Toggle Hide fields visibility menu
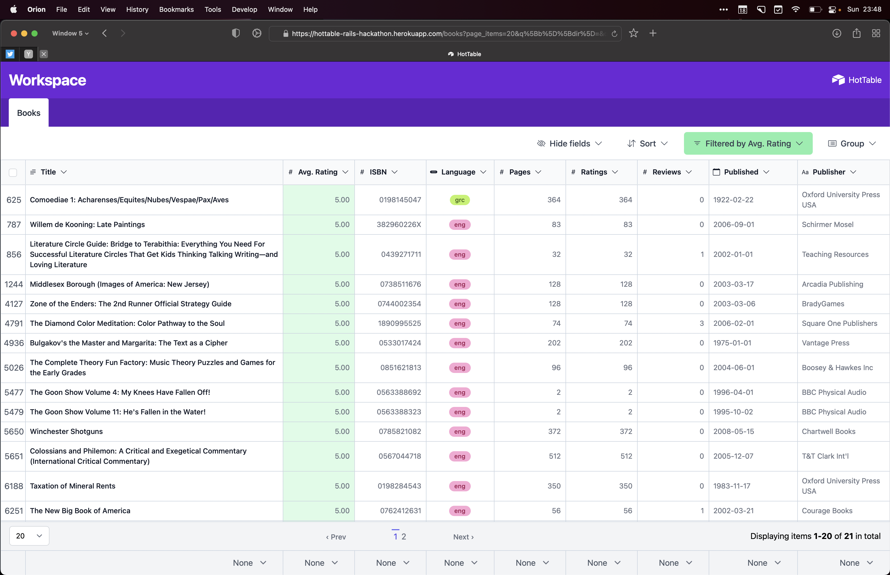This screenshot has width=890, height=575. coord(569,143)
